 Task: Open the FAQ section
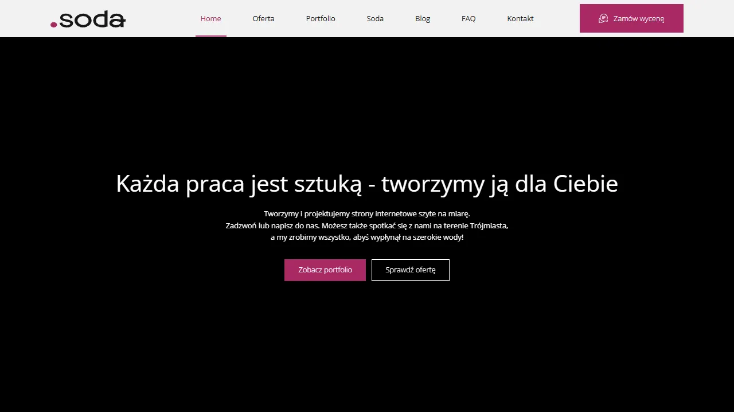pyautogui.click(x=468, y=18)
